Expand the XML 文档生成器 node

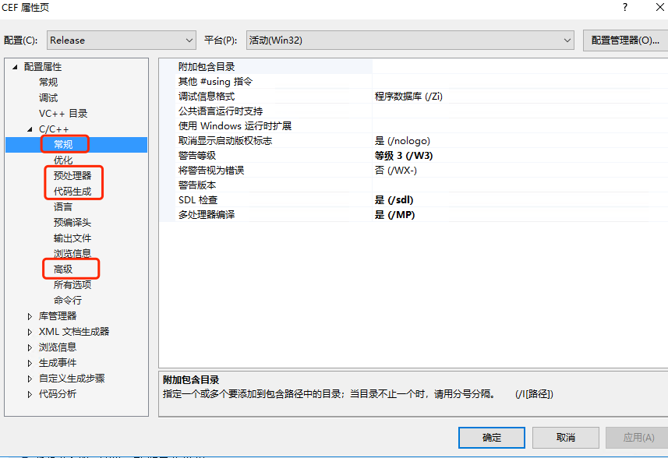pyautogui.click(x=30, y=330)
